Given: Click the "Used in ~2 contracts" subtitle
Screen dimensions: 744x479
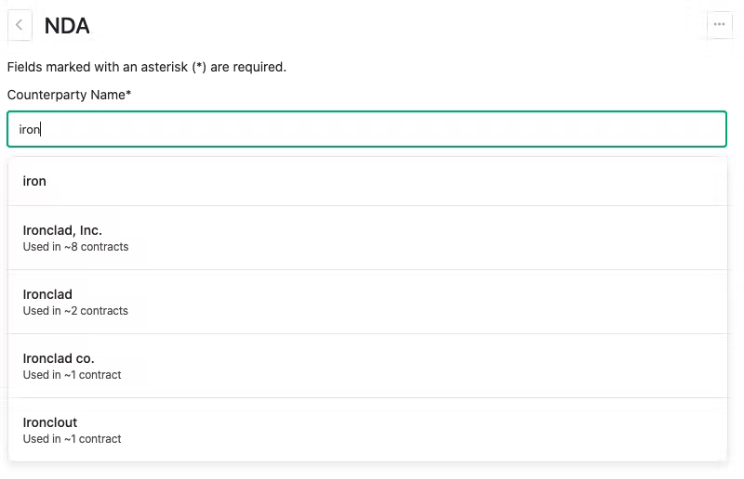Looking at the screenshot, I should pos(75,311).
